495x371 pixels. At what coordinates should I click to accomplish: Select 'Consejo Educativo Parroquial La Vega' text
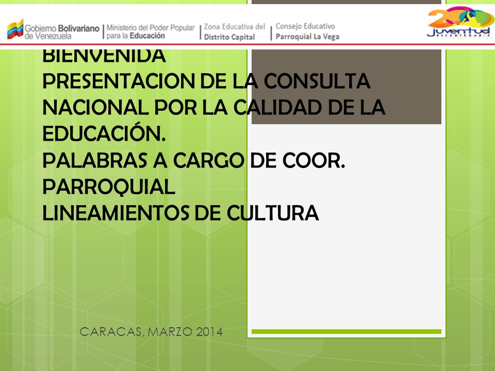coord(307,31)
